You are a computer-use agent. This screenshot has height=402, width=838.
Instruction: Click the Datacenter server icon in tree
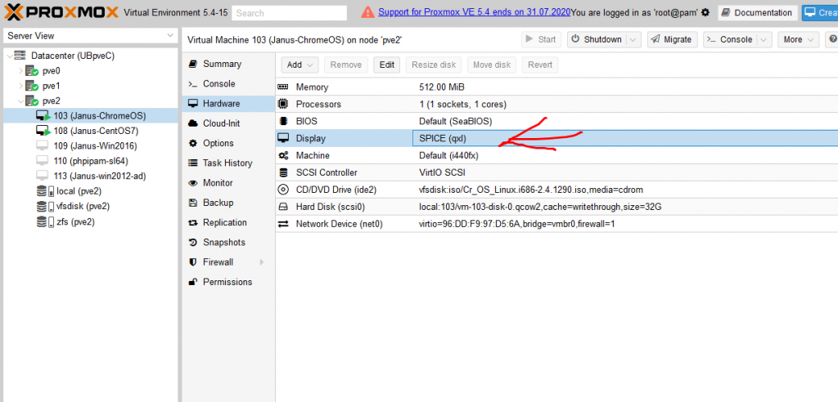coord(20,56)
